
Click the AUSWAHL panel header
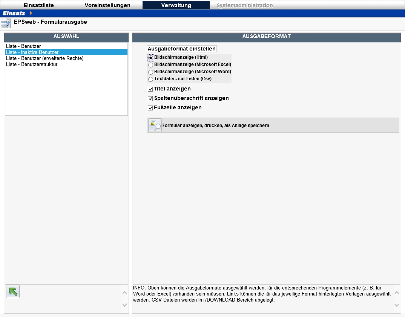tap(66, 37)
